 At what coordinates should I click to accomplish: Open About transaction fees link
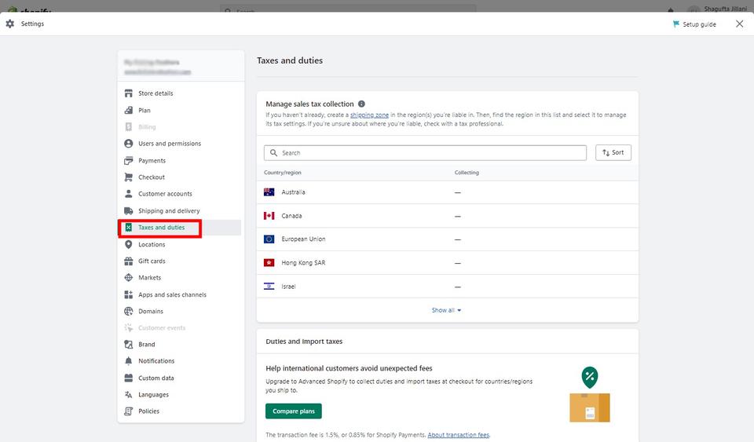coord(458,435)
